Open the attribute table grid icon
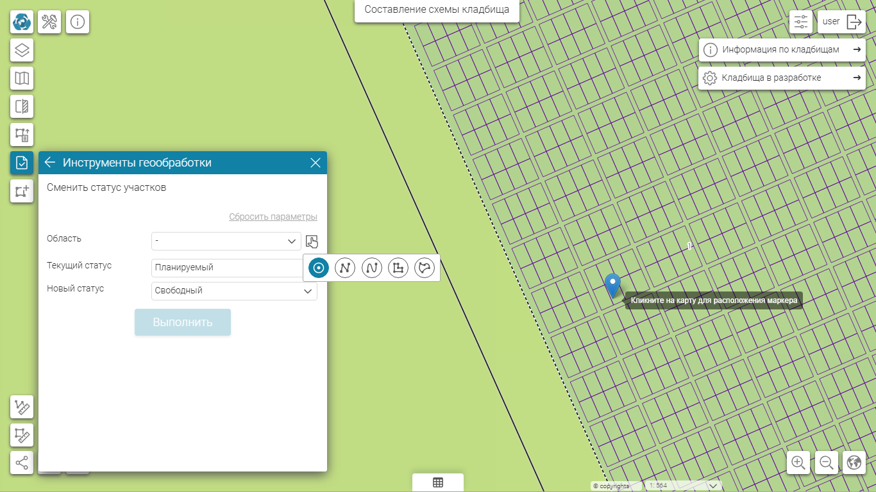This screenshot has height=492, width=876. [x=438, y=482]
